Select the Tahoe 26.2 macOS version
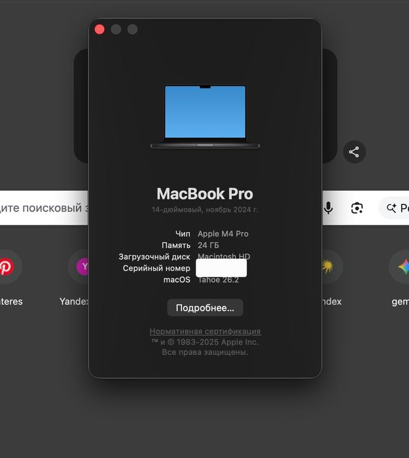 (x=218, y=280)
